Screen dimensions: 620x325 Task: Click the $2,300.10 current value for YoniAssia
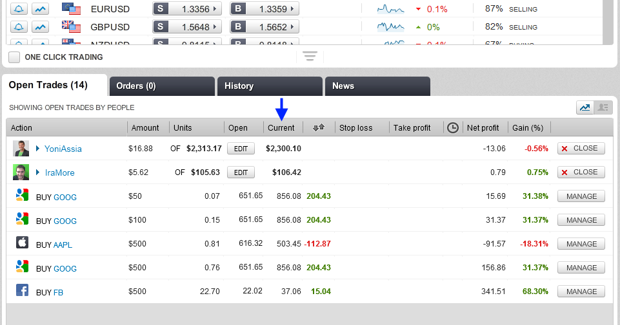click(x=283, y=148)
